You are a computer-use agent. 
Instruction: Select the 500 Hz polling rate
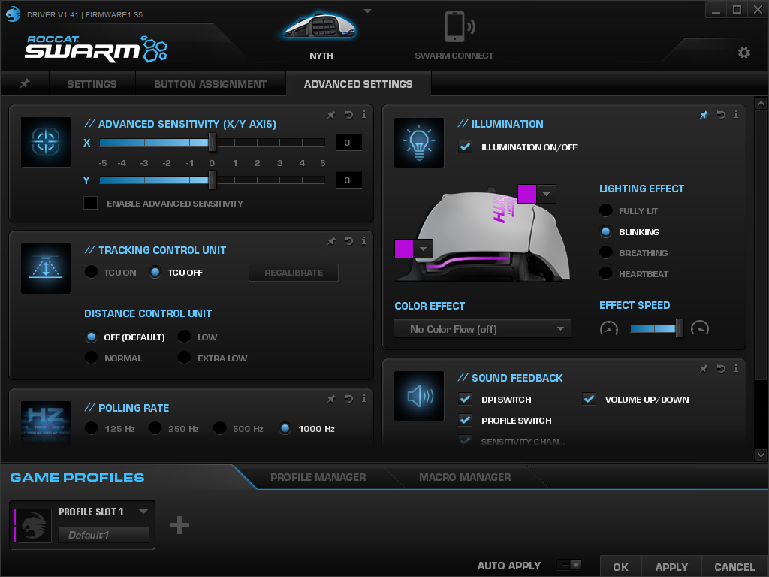pos(219,429)
